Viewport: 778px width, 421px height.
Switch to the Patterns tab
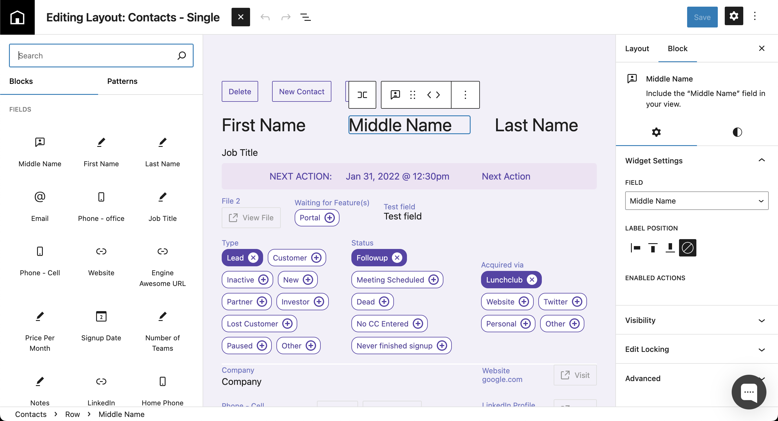(x=122, y=81)
